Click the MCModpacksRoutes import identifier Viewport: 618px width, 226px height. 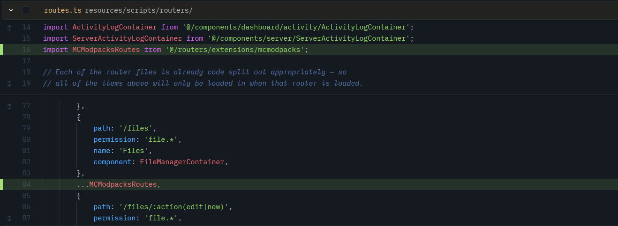pos(106,50)
